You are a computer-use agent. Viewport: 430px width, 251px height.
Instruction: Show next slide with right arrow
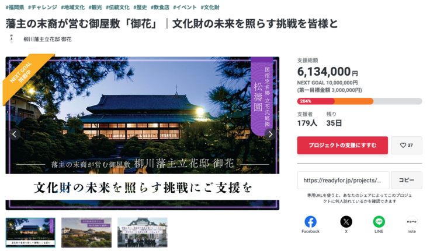tap(271, 134)
